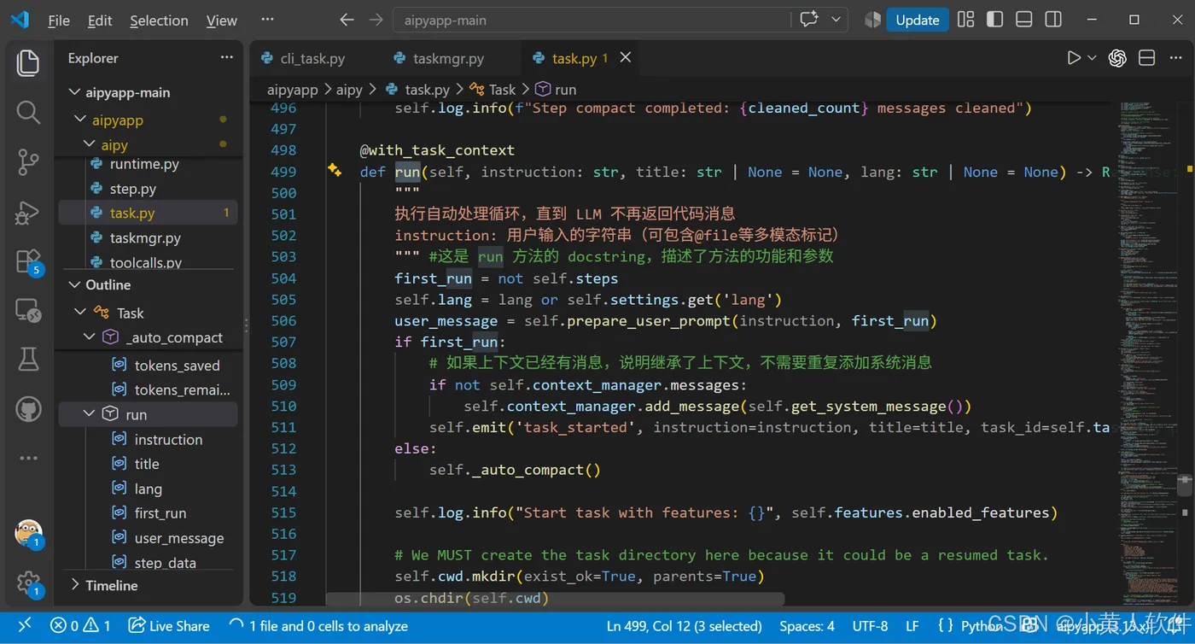Split the editor with the split icon
Screen dimensions: 1195x644
(1147, 58)
